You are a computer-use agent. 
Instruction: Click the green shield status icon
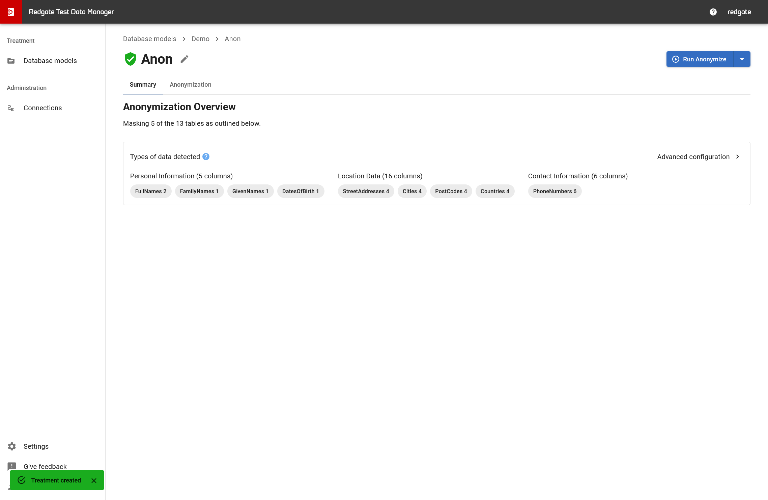[x=130, y=59]
